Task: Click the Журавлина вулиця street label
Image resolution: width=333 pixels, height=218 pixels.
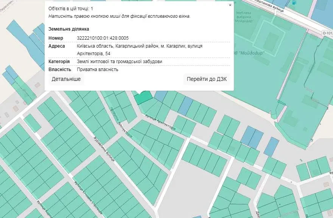Action: tap(104, 149)
